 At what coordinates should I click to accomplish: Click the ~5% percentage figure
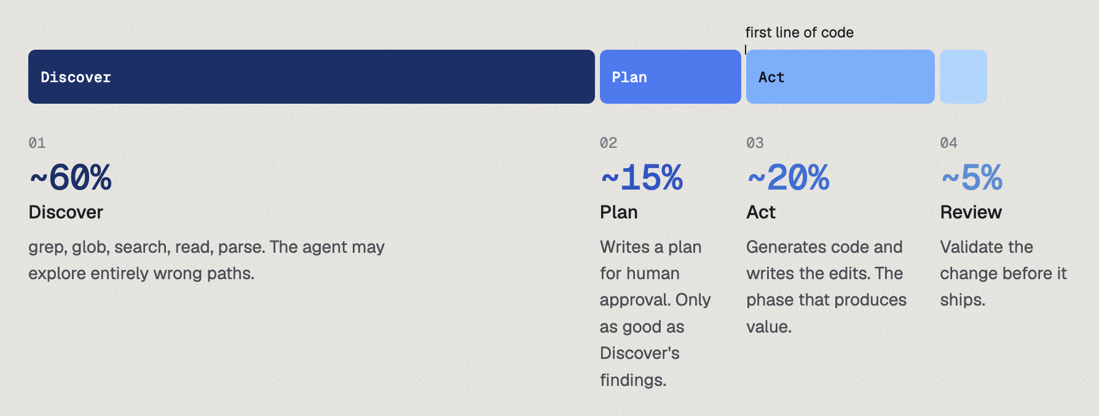[x=972, y=178]
